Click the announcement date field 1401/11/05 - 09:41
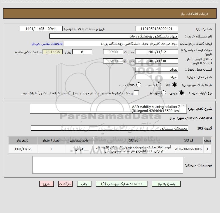This screenshot has width=220, height=213. [41, 29]
